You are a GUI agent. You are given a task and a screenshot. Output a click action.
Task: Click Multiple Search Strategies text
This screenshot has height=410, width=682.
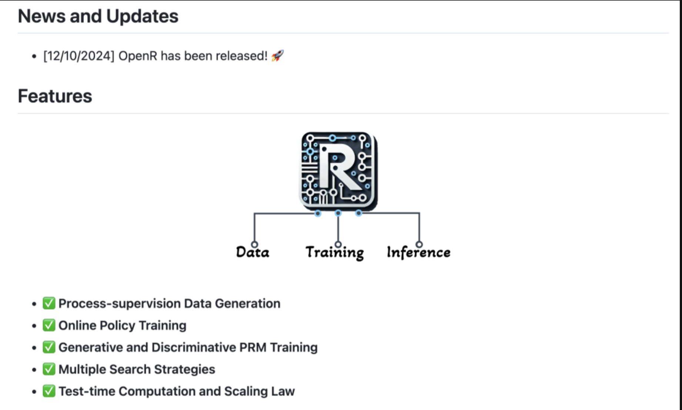tap(137, 369)
